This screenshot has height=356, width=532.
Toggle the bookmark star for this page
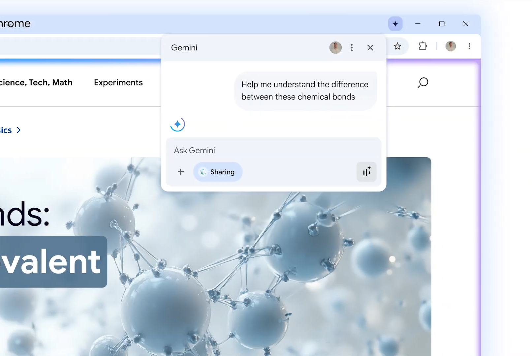coord(398,46)
